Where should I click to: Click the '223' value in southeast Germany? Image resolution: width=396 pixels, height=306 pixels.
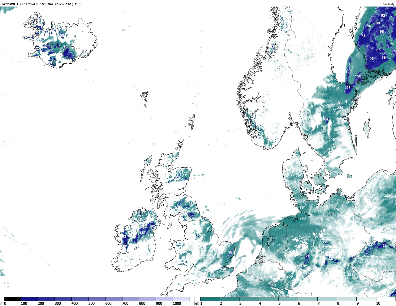pos(350,275)
